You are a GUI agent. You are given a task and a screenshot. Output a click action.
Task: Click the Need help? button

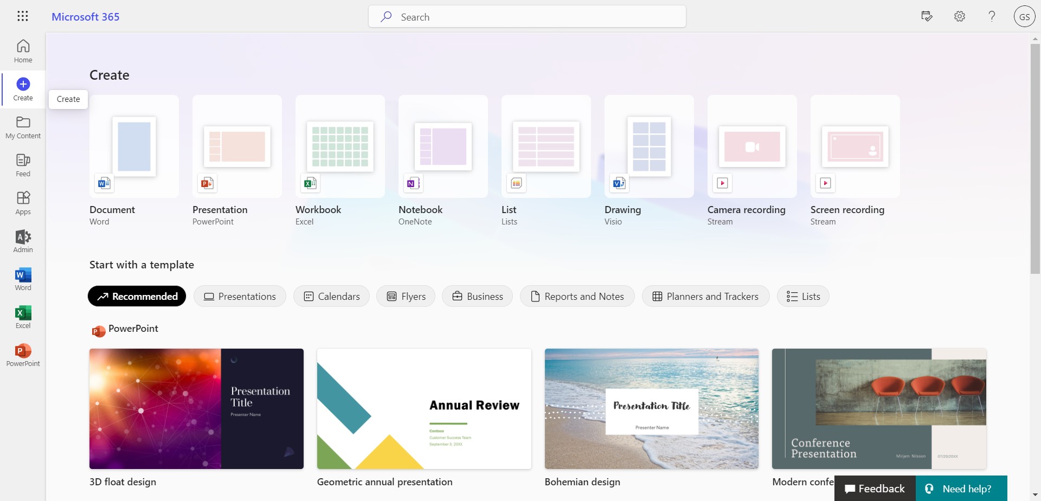coord(961,489)
